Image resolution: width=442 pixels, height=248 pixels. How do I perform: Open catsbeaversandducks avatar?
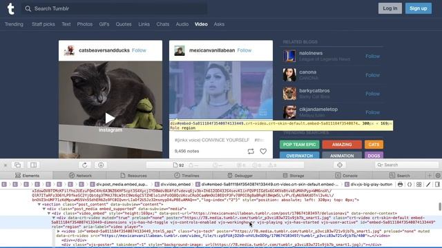coord(69,50)
